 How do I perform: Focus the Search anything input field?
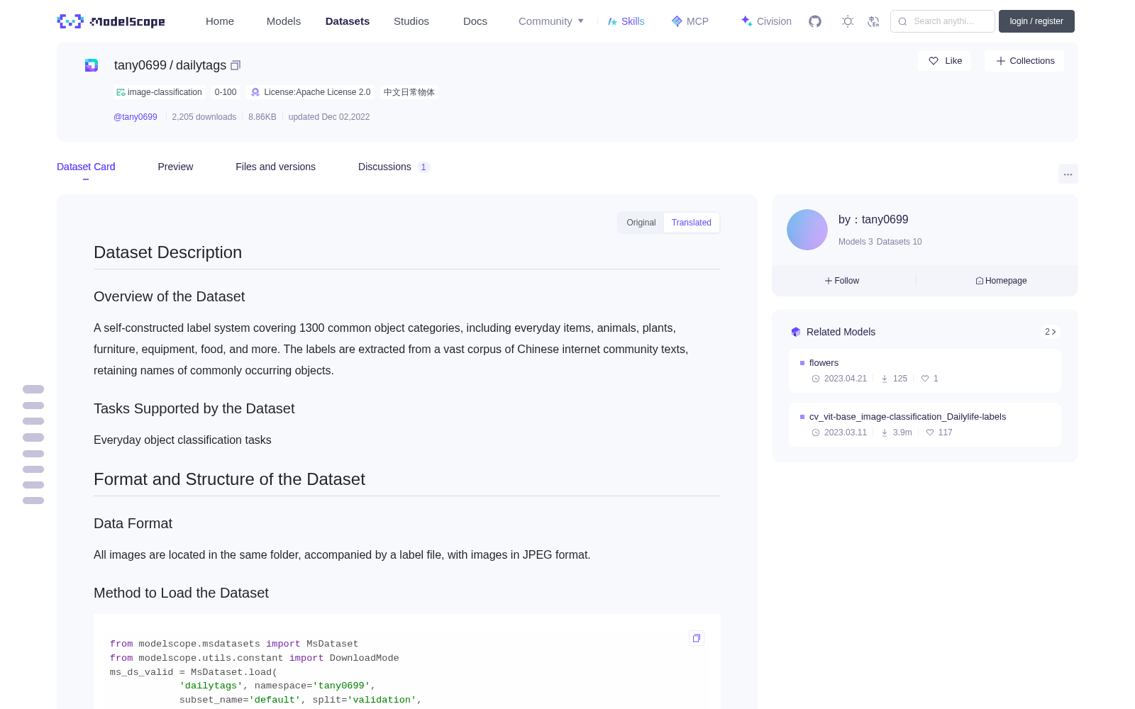(x=943, y=21)
